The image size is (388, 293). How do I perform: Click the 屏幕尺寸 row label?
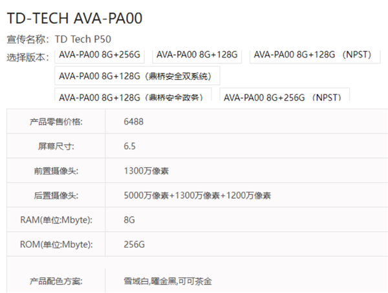[56, 146]
